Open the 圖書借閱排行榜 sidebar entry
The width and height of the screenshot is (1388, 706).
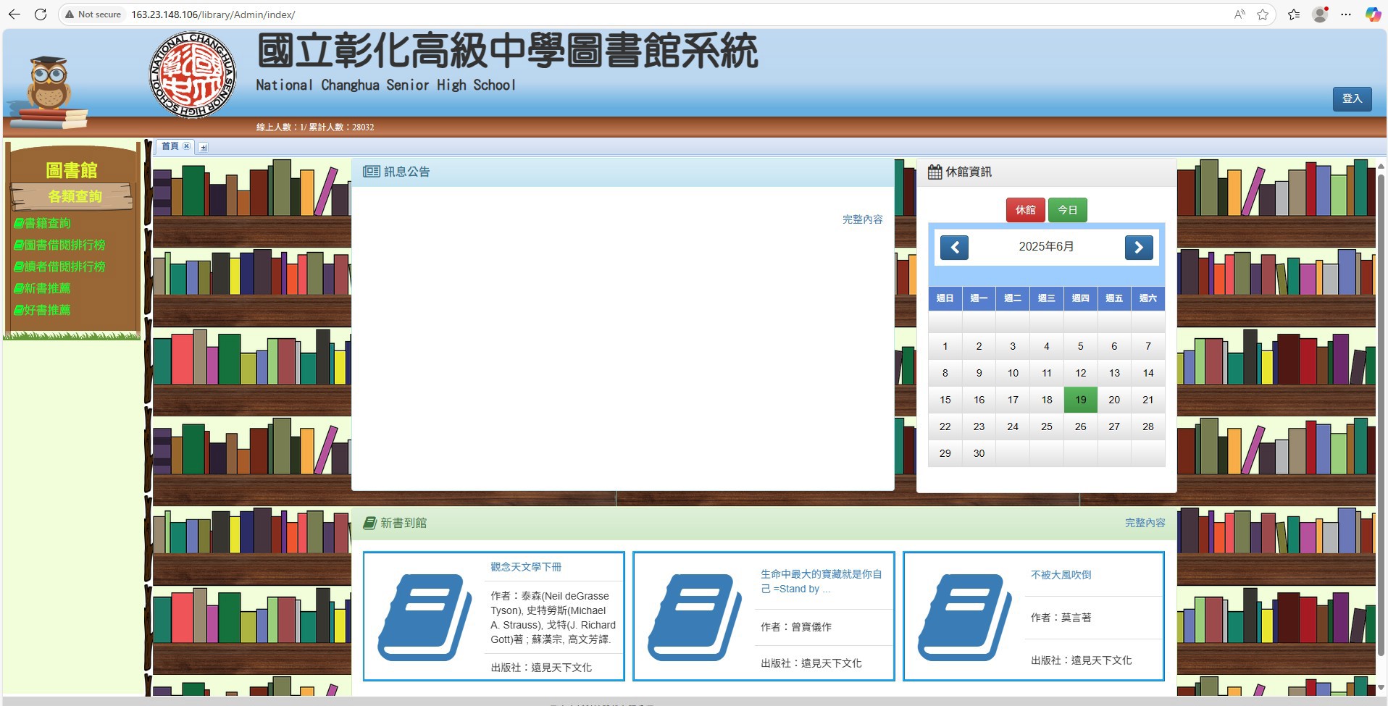[62, 245]
